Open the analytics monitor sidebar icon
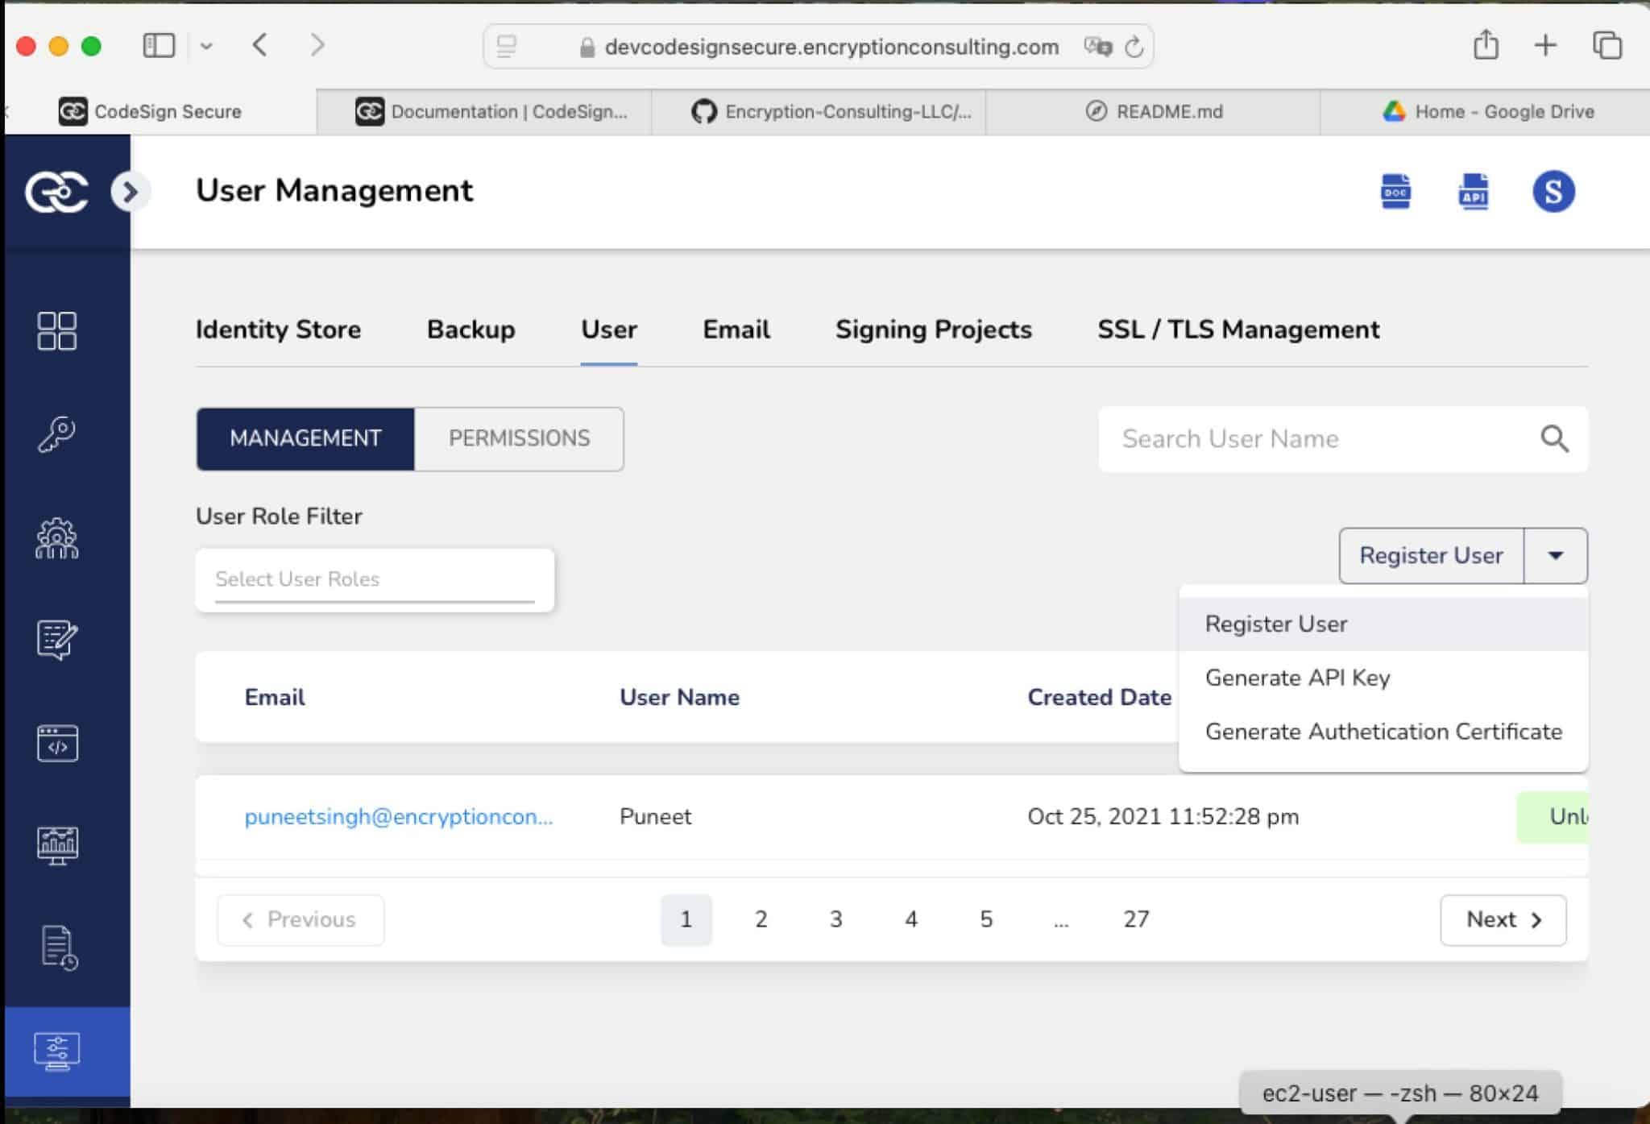This screenshot has height=1124, width=1650. click(56, 845)
